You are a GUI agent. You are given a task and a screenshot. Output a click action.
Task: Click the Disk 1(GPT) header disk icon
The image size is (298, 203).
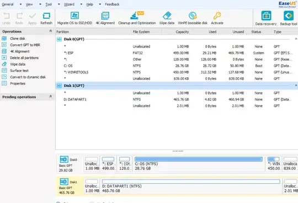pos(59,86)
